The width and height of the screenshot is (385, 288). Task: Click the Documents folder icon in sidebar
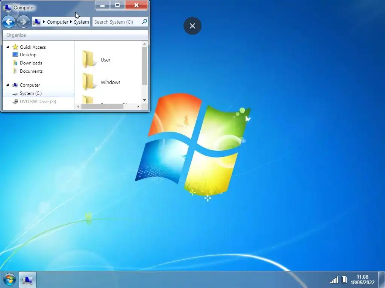click(x=15, y=71)
